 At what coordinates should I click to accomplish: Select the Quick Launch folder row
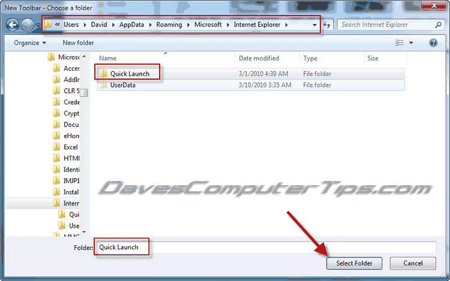251,74
